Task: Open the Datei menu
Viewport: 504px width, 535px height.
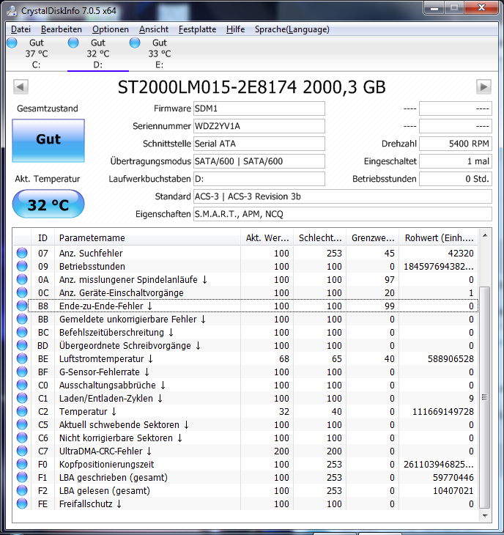Action: 21,29
